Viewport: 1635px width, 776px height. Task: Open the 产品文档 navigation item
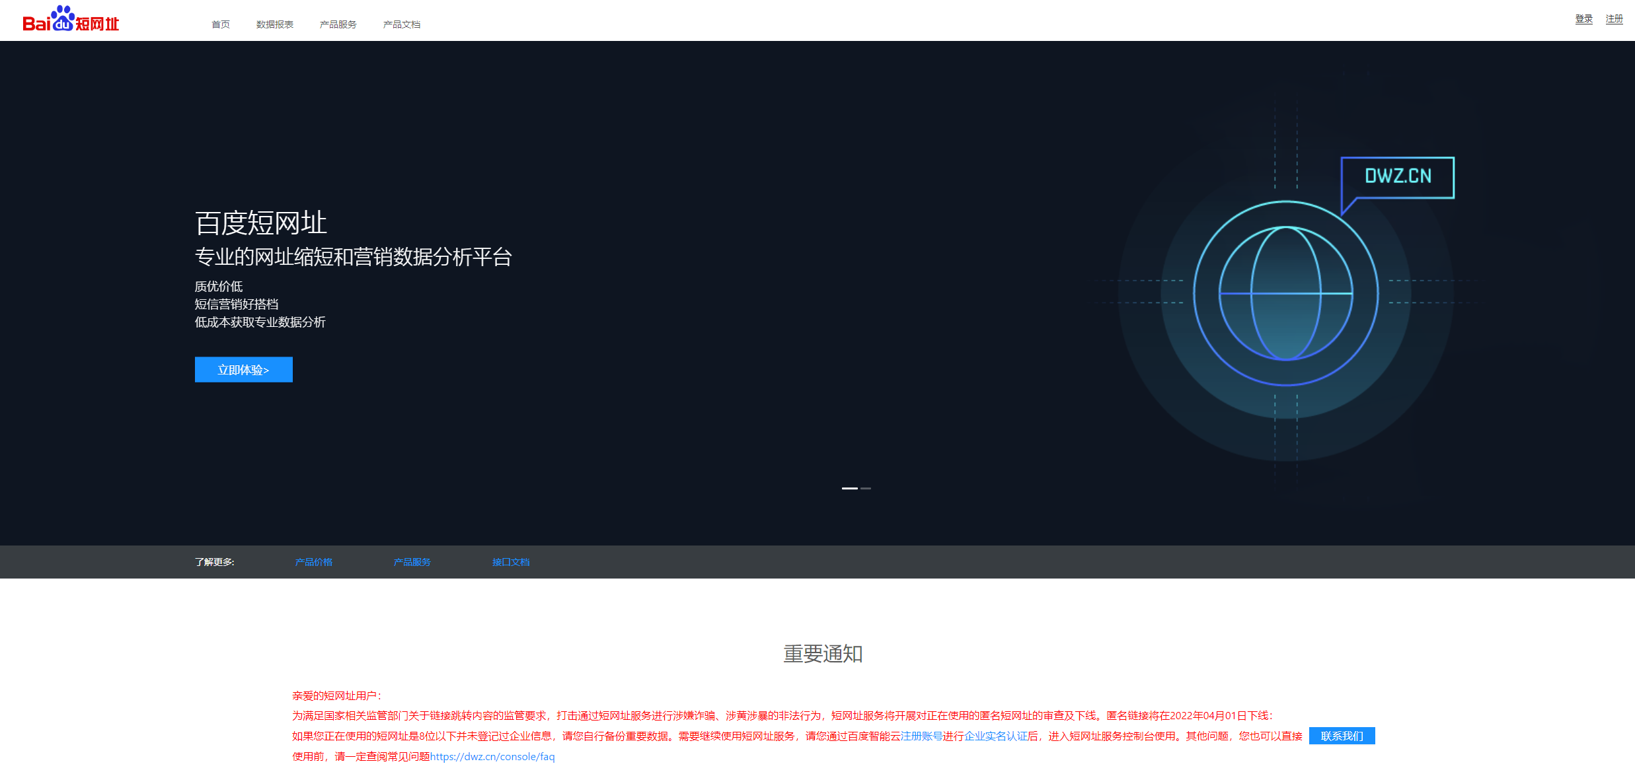(402, 24)
